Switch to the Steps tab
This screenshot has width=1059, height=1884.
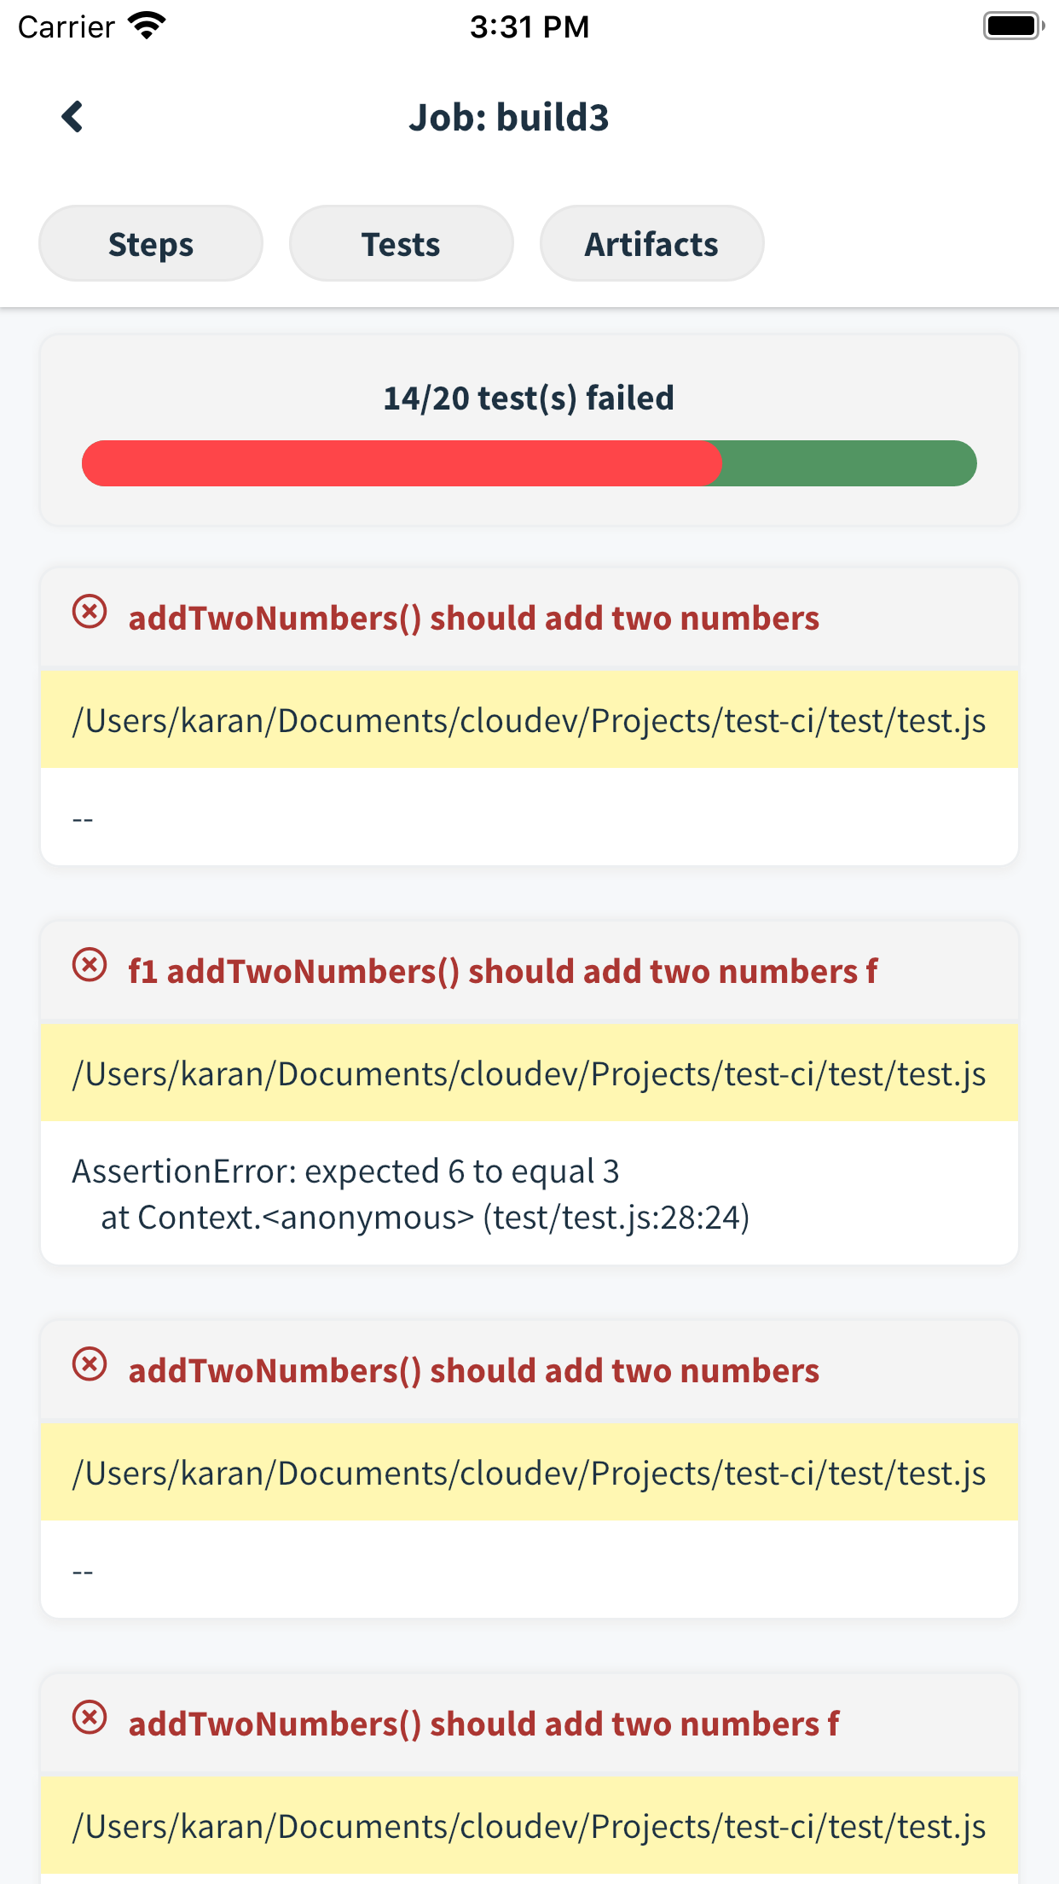click(x=150, y=243)
